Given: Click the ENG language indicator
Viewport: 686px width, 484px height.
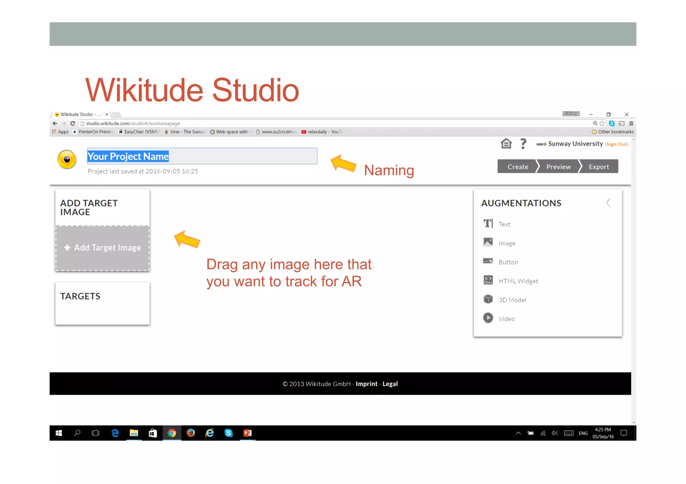Looking at the screenshot, I should (x=583, y=433).
